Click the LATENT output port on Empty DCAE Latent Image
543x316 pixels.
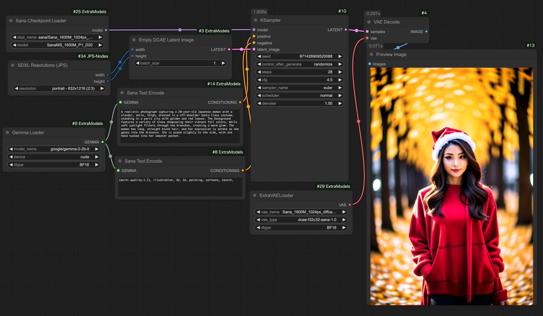[x=229, y=49]
